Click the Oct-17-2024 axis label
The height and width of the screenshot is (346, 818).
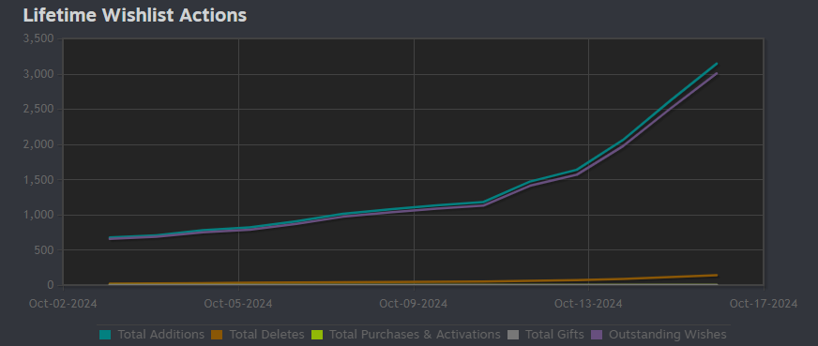764,303
